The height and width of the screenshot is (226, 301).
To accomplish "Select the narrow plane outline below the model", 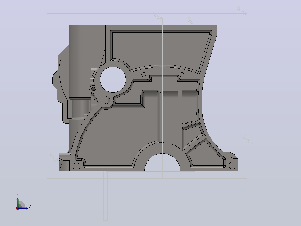I will 106,196.
